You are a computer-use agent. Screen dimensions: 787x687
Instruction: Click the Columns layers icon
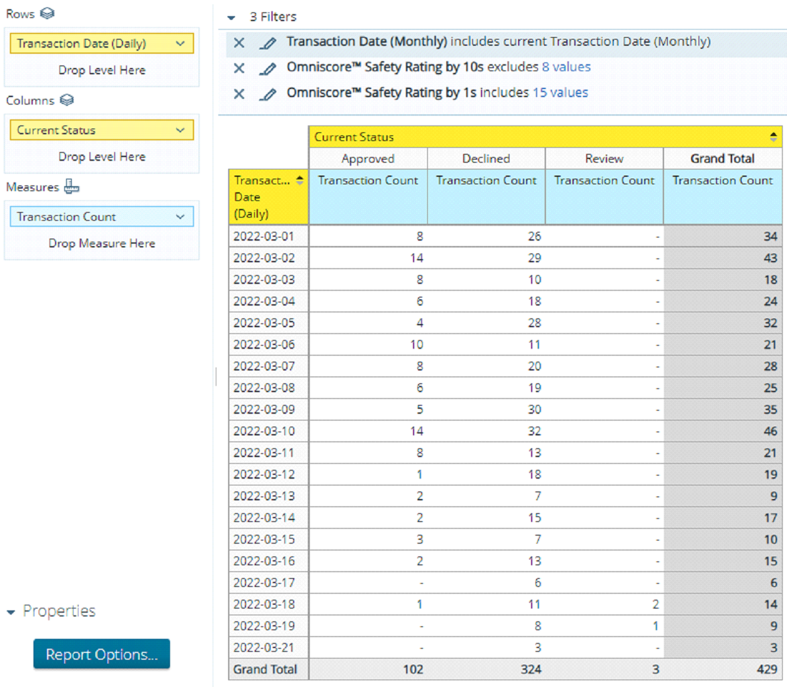(x=67, y=100)
